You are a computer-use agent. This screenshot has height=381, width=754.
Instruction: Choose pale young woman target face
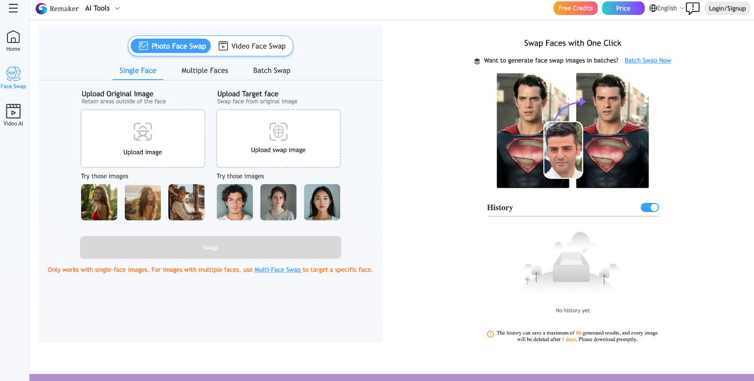(x=279, y=203)
